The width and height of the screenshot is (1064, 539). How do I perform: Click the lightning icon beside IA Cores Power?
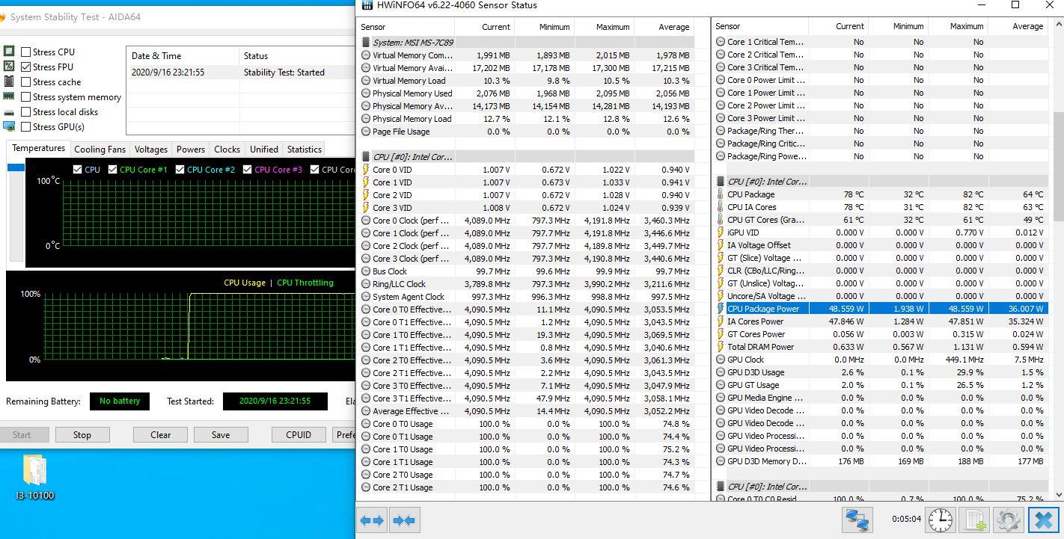tap(721, 321)
